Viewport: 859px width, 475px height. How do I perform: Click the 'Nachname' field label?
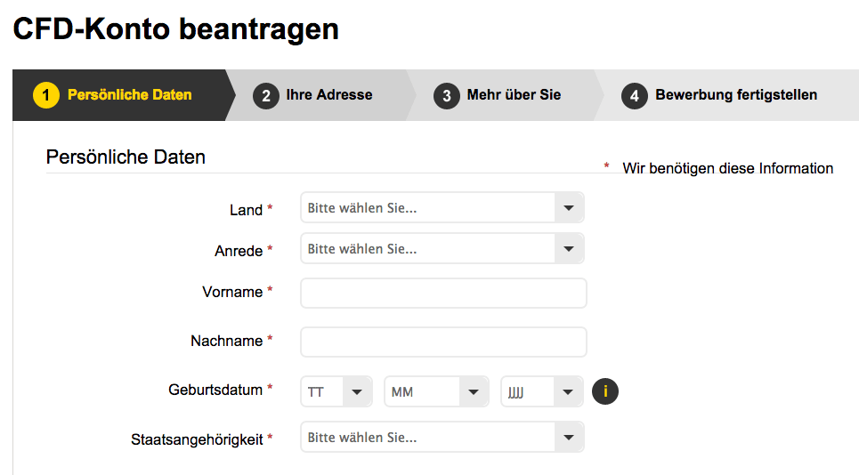(x=226, y=341)
